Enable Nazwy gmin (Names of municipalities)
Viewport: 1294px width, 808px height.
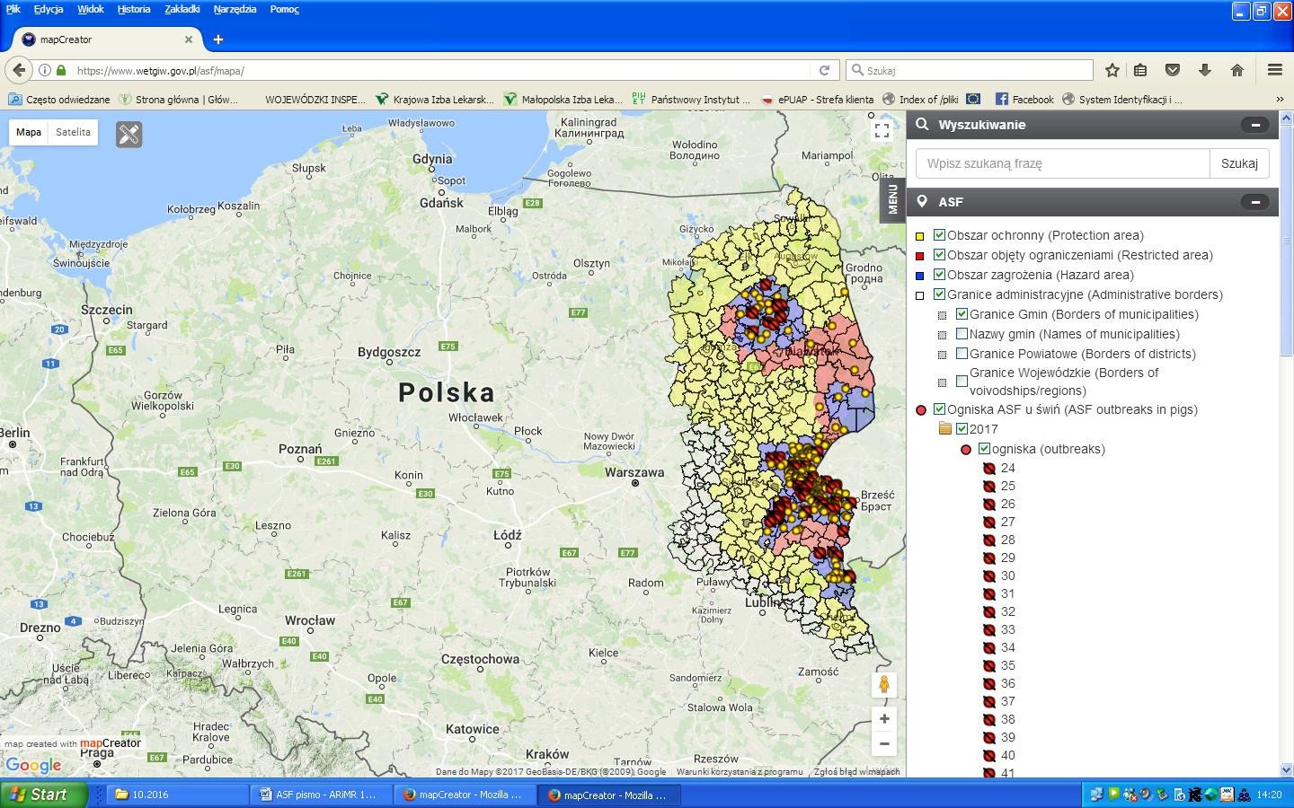pyautogui.click(x=962, y=334)
